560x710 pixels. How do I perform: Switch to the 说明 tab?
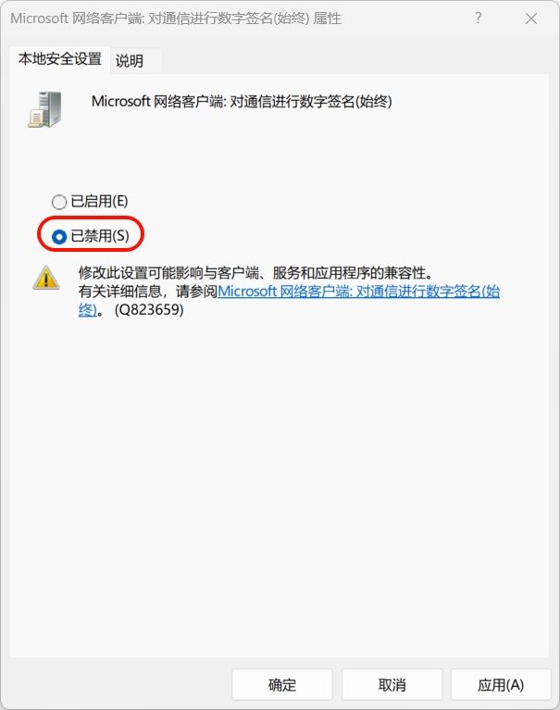click(130, 61)
